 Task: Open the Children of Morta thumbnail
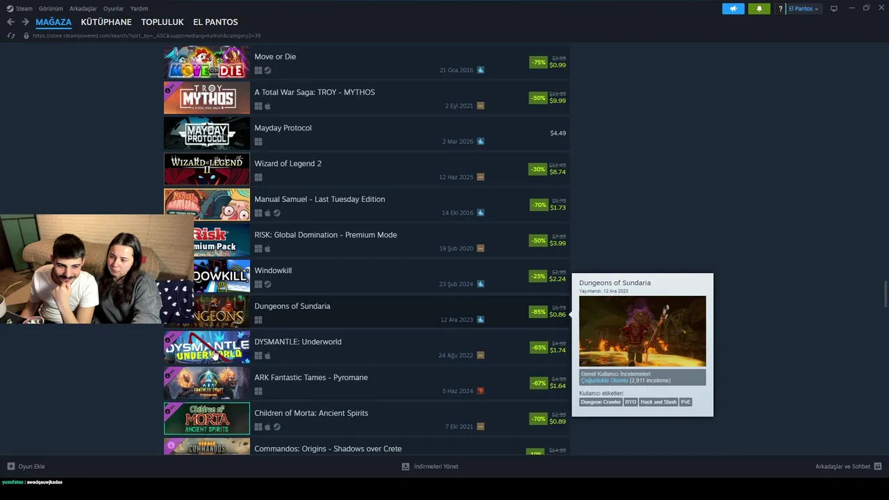coord(207,419)
